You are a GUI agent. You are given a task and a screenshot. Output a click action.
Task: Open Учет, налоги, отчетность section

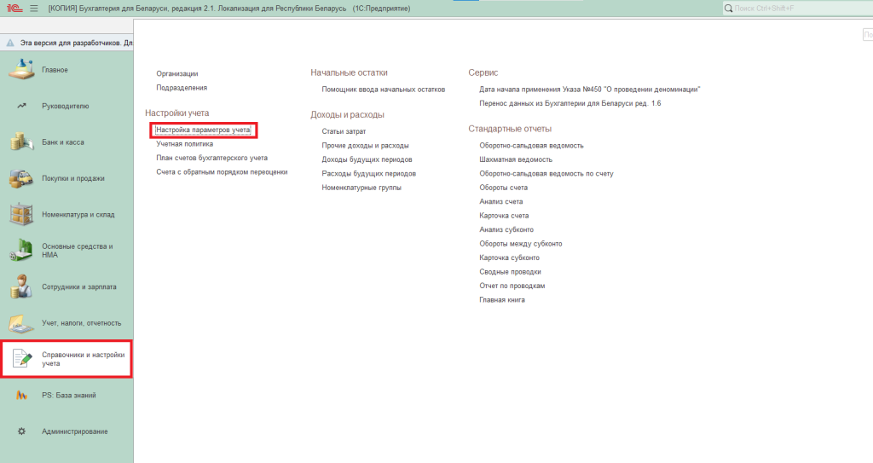point(81,323)
